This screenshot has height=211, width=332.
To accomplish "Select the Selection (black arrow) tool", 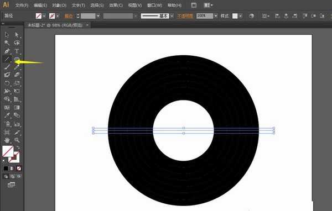I will (7, 34).
